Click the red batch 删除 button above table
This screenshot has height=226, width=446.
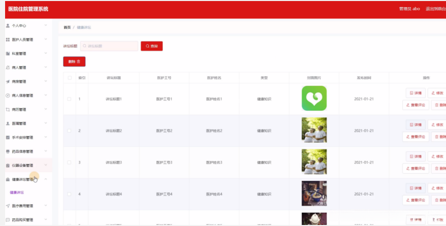[x=74, y=61]
